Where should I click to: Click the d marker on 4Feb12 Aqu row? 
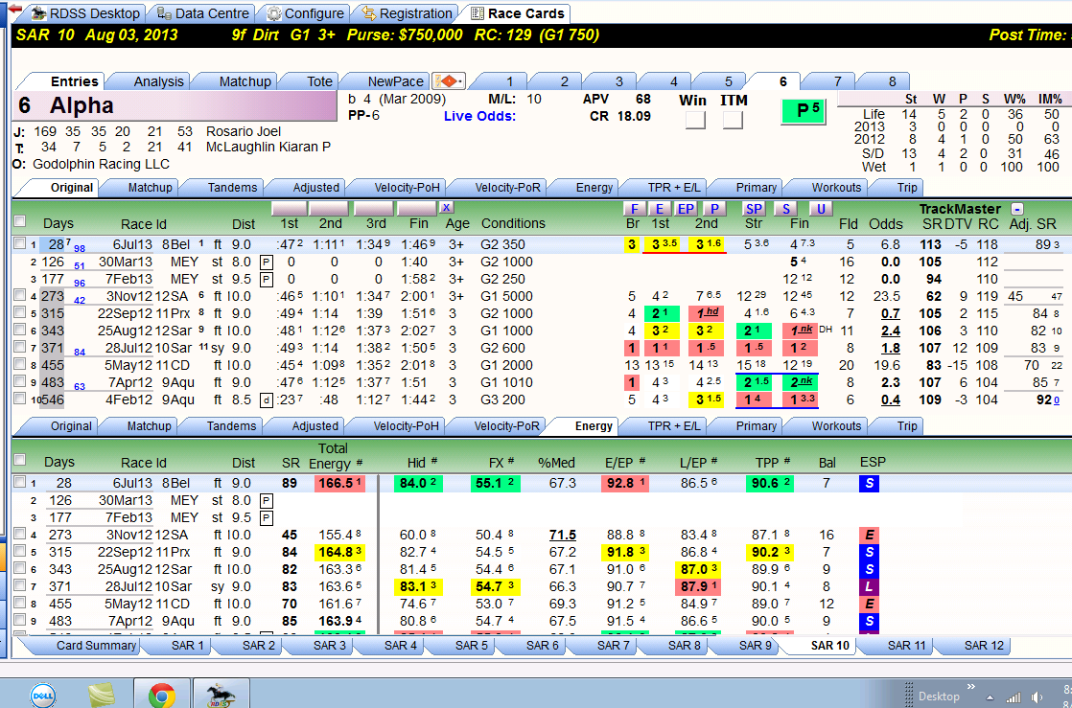[267, 400]
